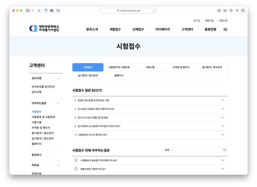Screen dimensions: 257x187
Task: Click question text 정기/수시/상시 환불기준 및 절차
Action: pyautogui.click(x=93, y=118)
